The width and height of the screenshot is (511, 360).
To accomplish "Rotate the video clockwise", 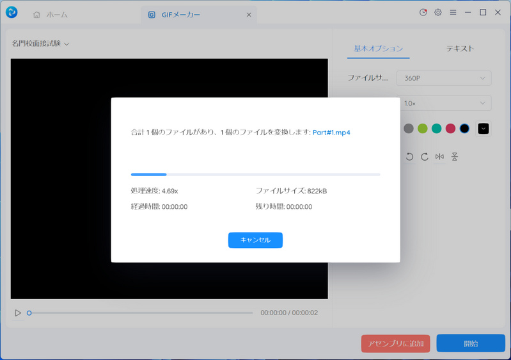I will (424, 157).
